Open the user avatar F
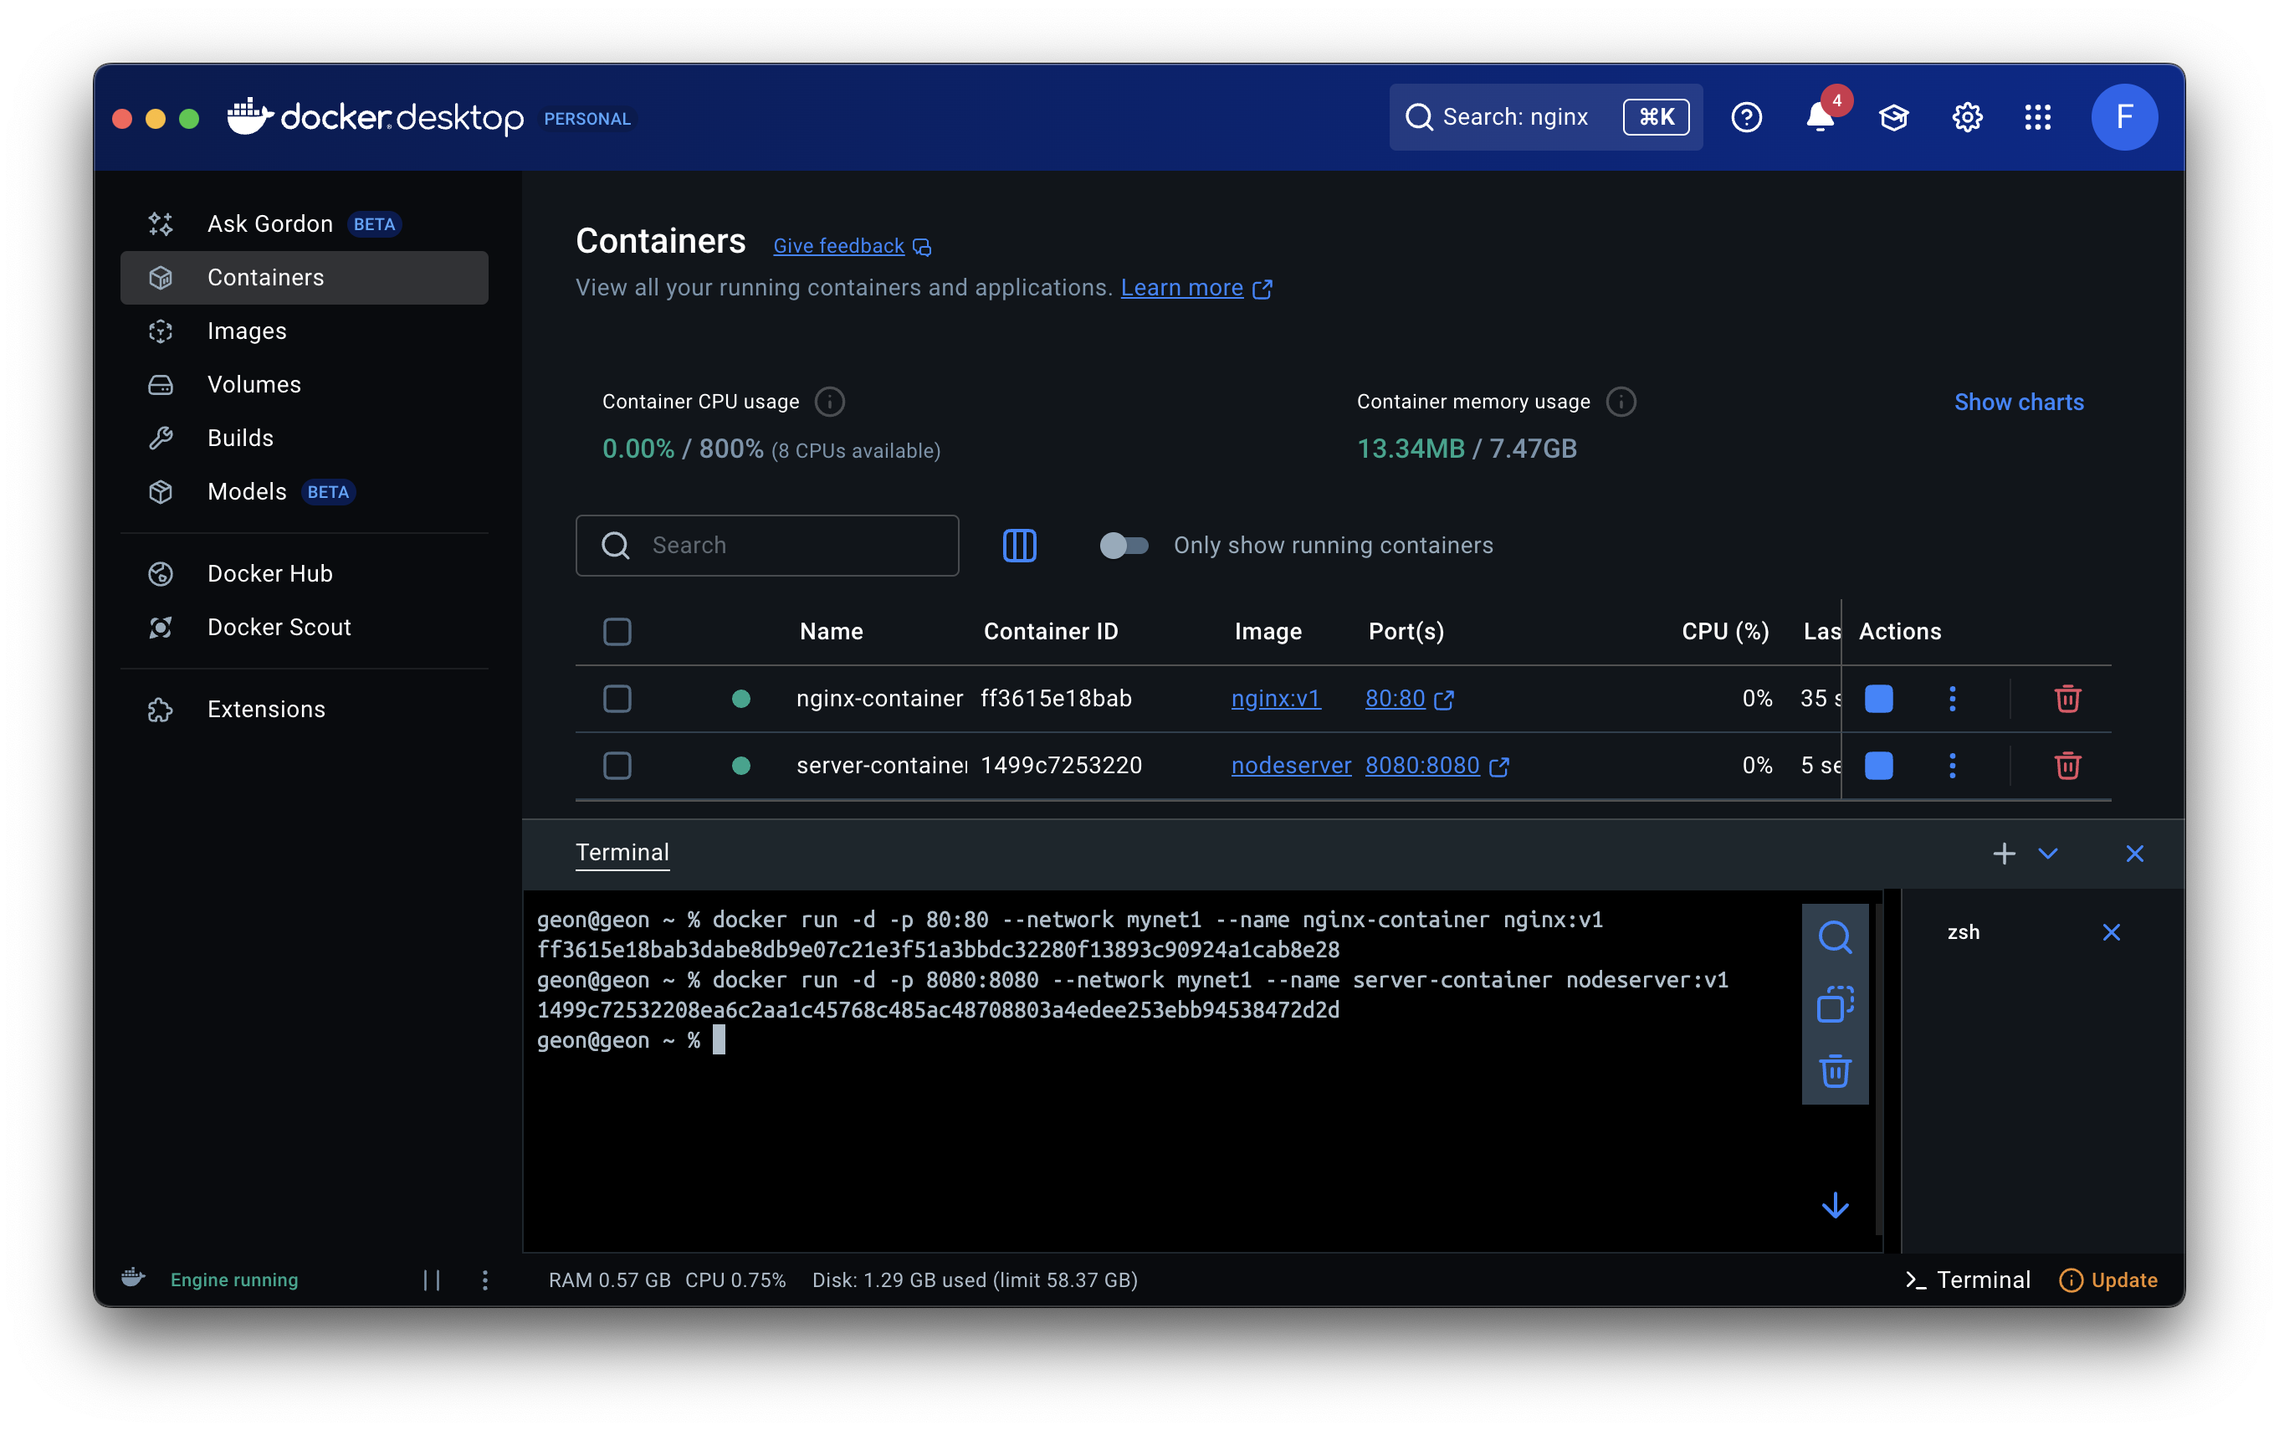Screen dimensions: 2279x1431 (2124, 117)
